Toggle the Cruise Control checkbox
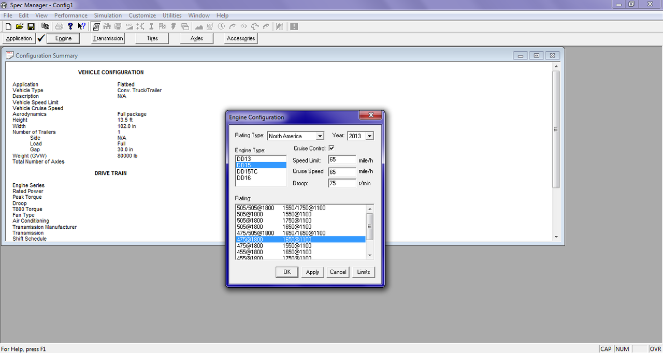663x353 pixels. click(331, 149)
